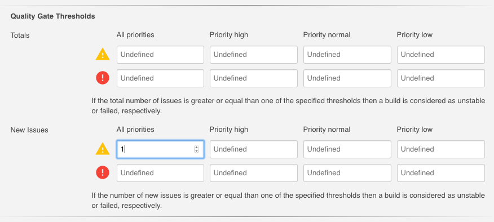Focus New Issues failed All priorities field

(160, 173)
